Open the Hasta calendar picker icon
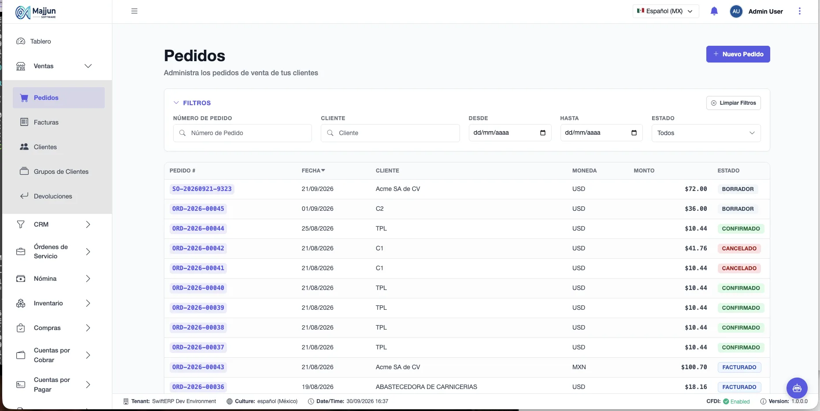Viewport: 820px width, 411px height. pyautogui.click(x=634, y=133)
